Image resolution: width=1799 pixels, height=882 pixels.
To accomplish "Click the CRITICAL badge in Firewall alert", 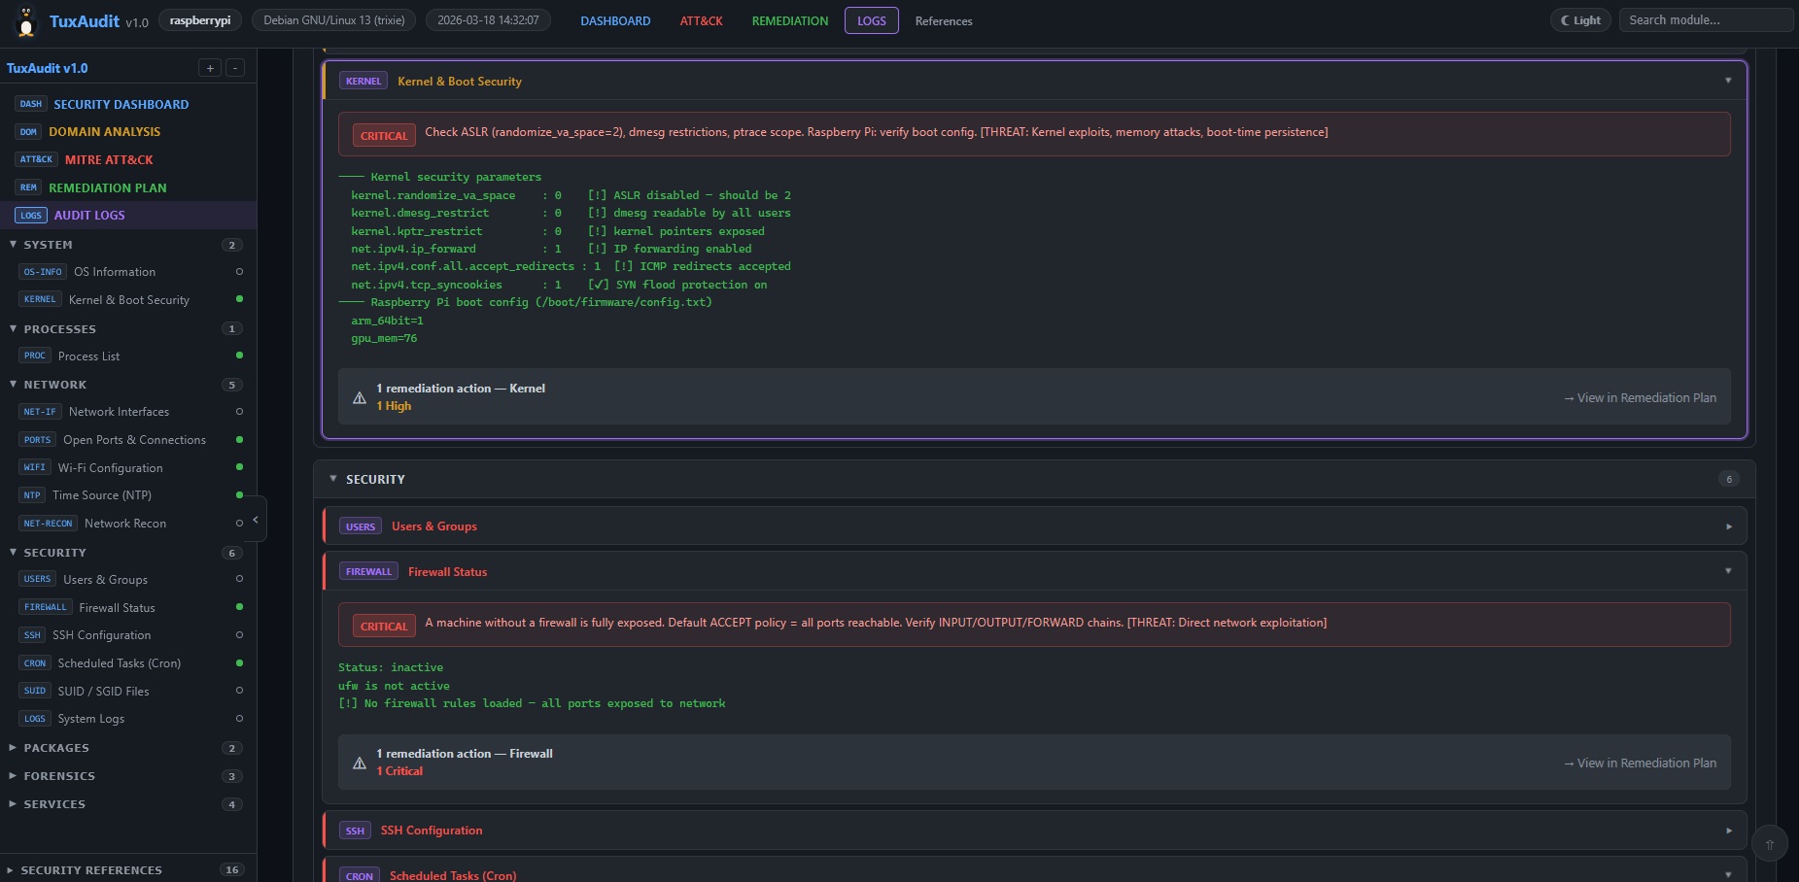I will pyautogui.click(x=384, y=626).
